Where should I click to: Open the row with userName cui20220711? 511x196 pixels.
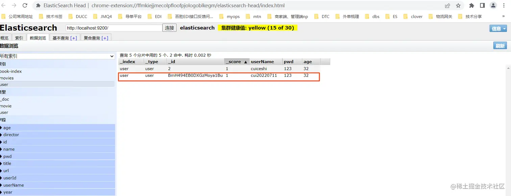224,75
